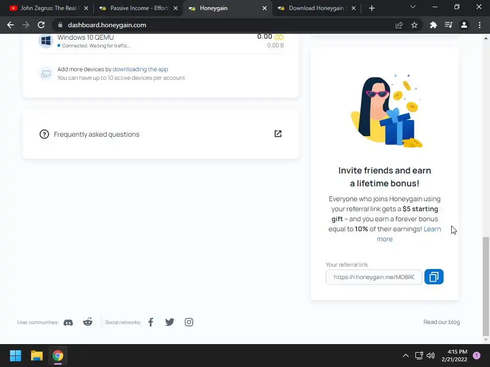Open the Chrome extensions puzzle icon
Image resolution: width=490 pixels, height=367 pixels.
click(433, 25)
